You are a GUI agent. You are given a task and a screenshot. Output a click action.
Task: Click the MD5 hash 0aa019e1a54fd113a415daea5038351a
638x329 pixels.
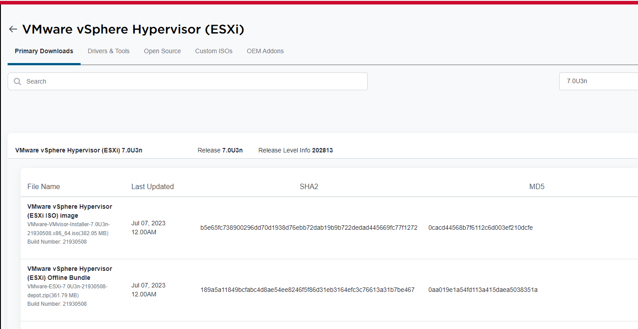[483, 290]
